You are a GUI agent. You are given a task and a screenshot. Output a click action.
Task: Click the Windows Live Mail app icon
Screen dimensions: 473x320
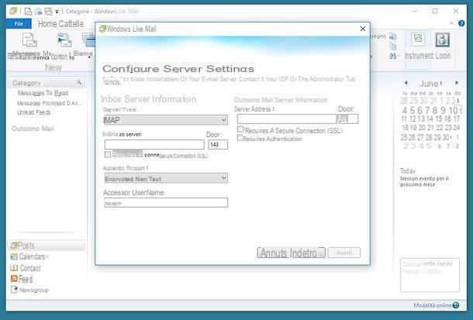13,11
